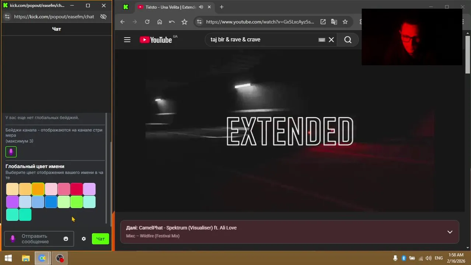Click the green Чат send button
The width and height of the screenshot is (471, 265).
click(100, 239)
